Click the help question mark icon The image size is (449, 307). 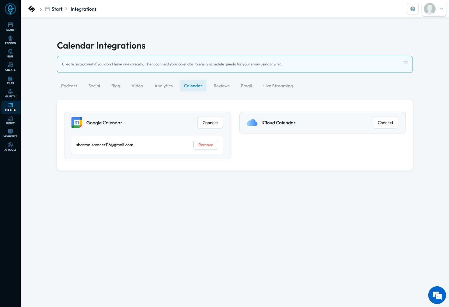click(x=413, y=9)
